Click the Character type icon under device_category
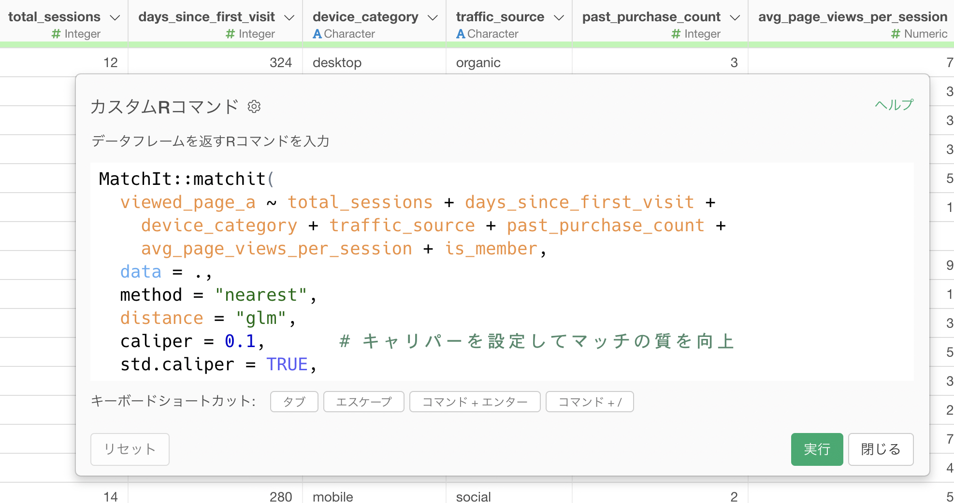The image size is (954, 503). tap(317, 34)
